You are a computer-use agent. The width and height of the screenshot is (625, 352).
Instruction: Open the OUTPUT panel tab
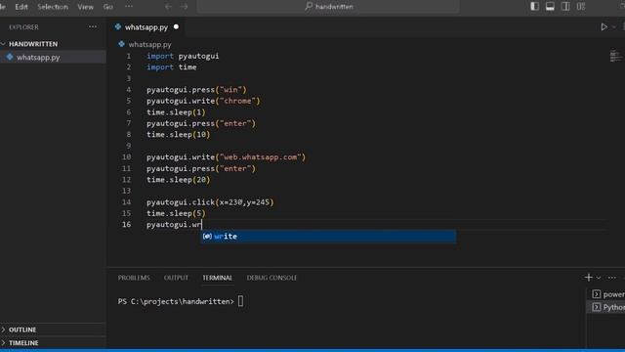coord(176,278)
